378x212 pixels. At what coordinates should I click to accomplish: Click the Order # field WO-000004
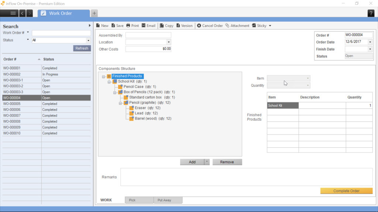358,35
